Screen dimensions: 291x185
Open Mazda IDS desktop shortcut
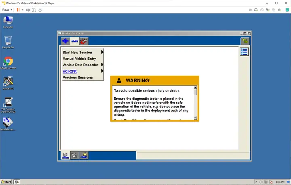tap(8, 83)
